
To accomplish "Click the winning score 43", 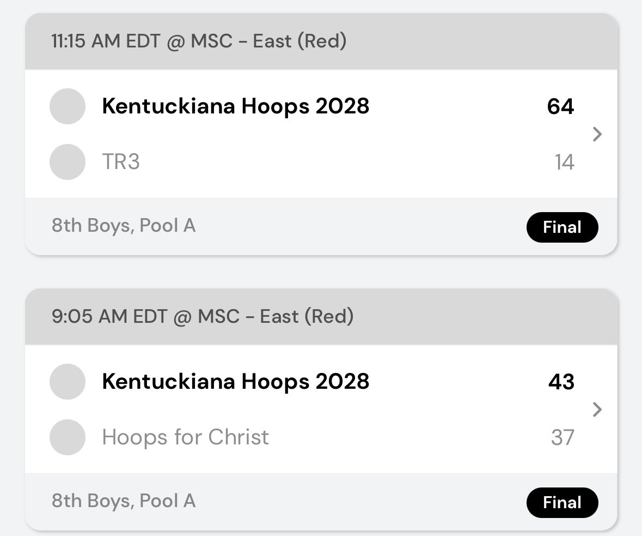I will tap(561, 382).
